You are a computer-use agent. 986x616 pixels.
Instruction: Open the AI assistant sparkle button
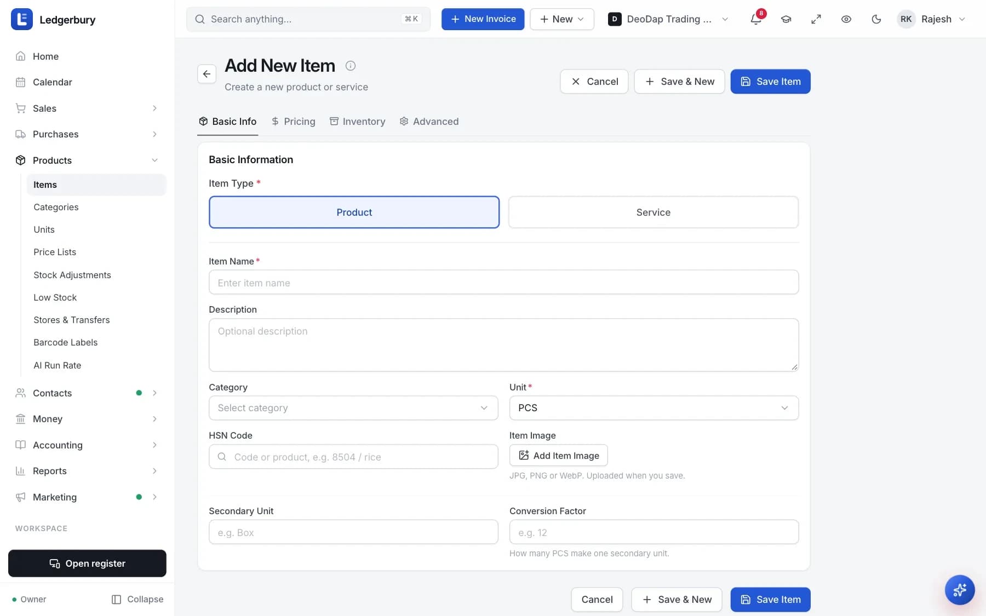(x=960, y=590)
